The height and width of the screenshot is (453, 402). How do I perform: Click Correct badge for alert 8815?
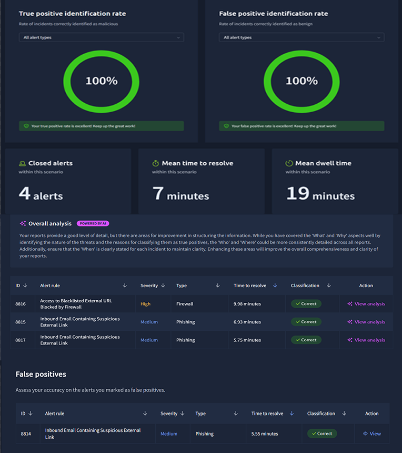(x=306, y=322)
